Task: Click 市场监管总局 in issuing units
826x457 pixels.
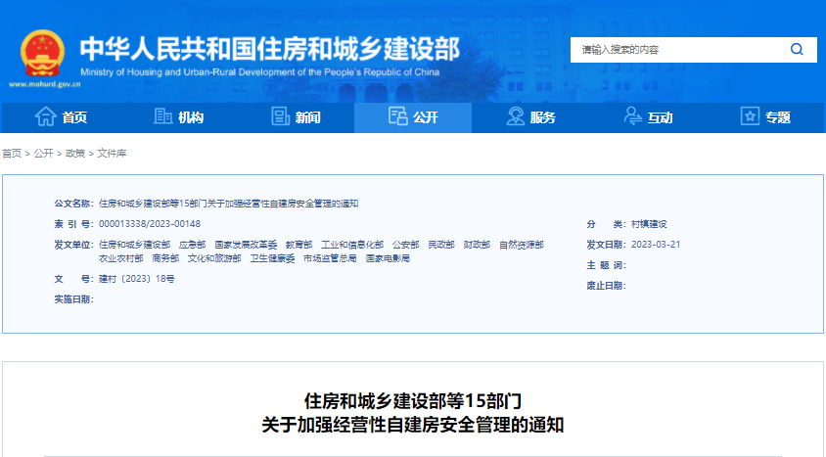Action: click(x=330, y=258)
